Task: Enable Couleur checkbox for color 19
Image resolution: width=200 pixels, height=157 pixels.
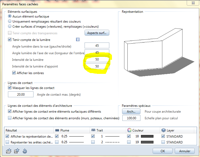Action: coord(129,142)
